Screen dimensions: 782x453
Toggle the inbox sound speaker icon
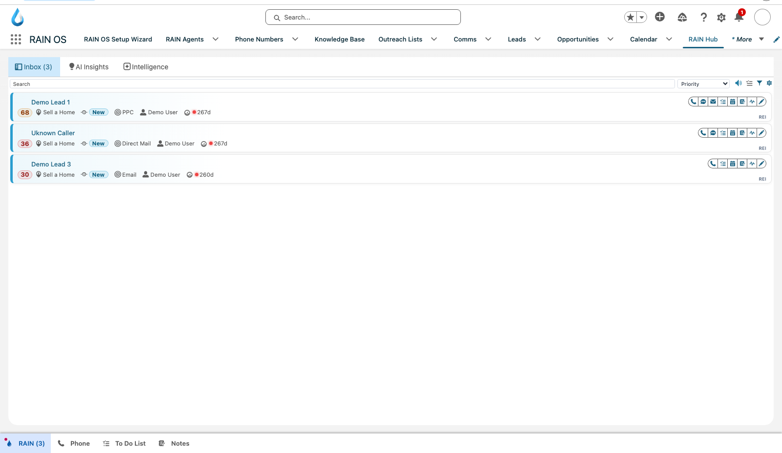pyautogui.click(x=739, y=83)
